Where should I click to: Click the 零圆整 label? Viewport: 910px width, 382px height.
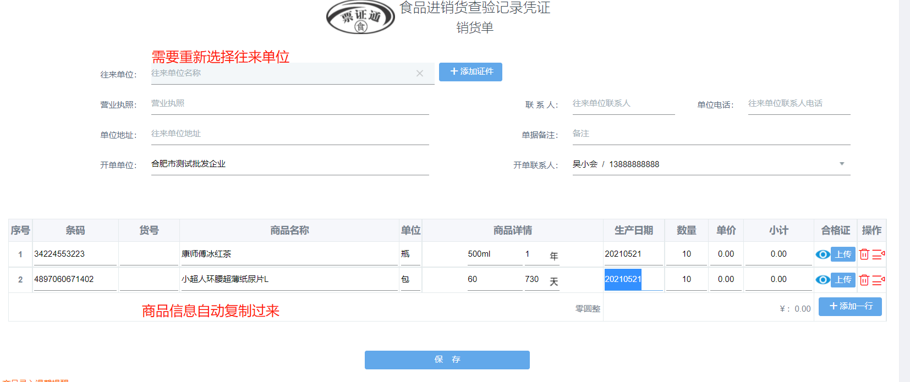tap(588, 309)
